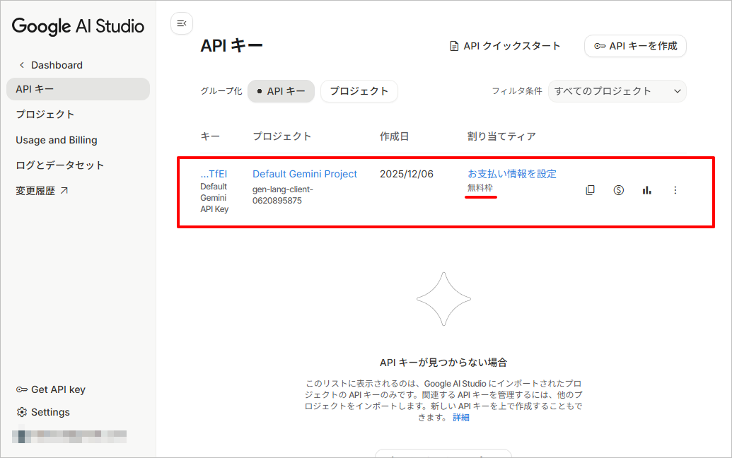The image size is (732, 458).
Task: Click the Settings gear icon
Action: pos(21,412)
